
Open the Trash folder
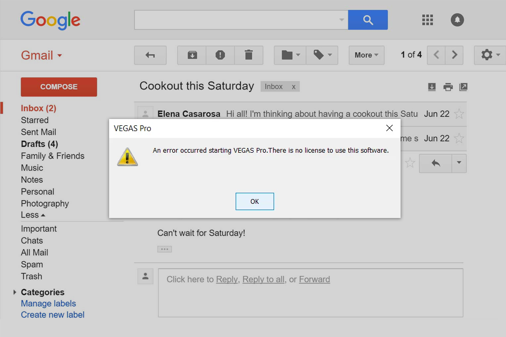click(32, 276)
